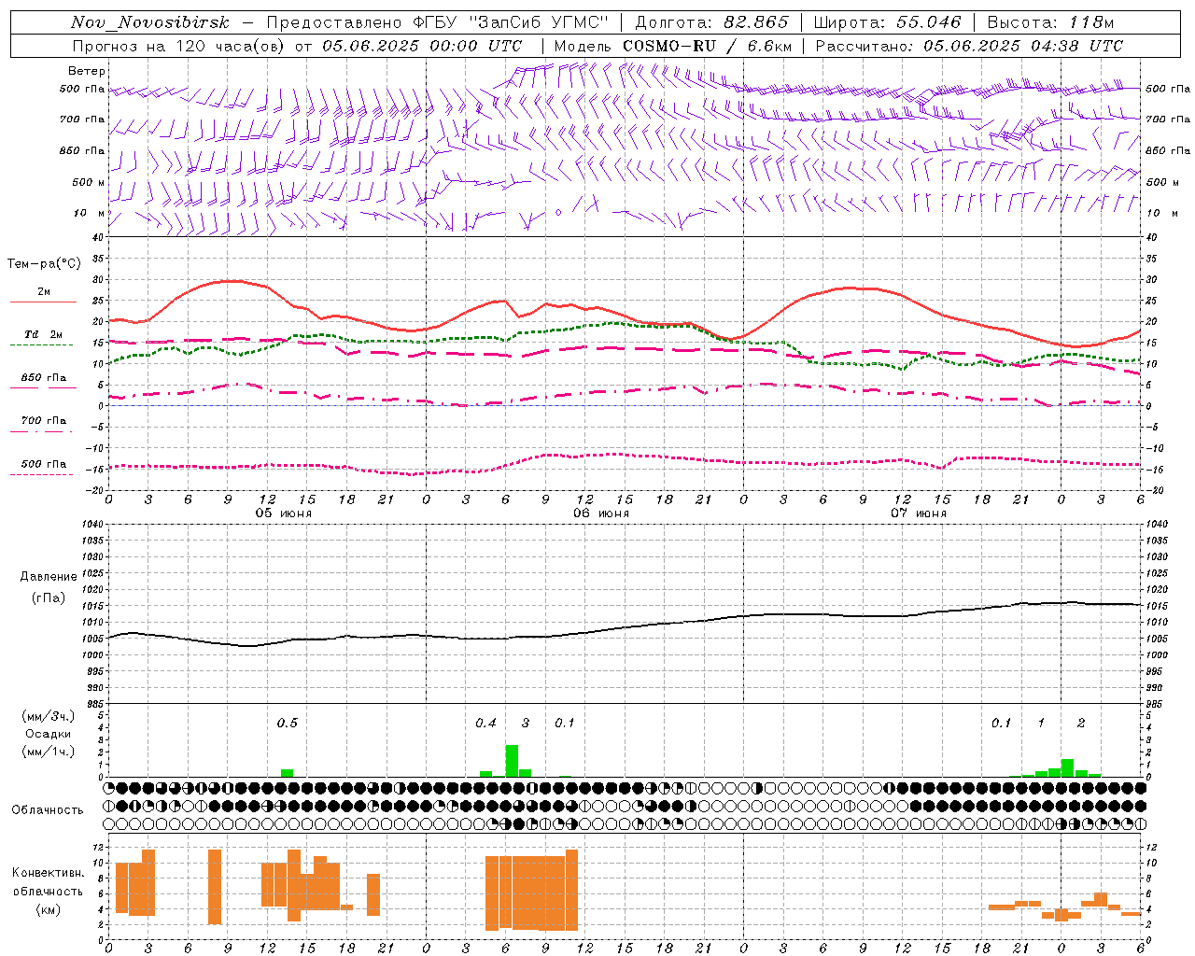Click the '2' precipitation total on the last day
1195x956 pixels.
[x=1081, y=723]
